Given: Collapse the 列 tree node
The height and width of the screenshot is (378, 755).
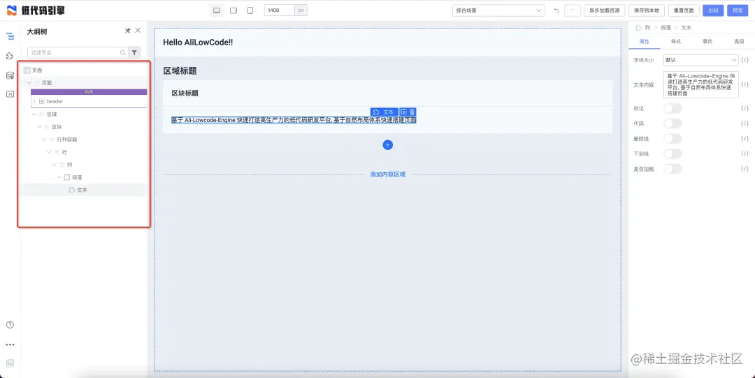Looking at the screenshot, I should point(55,165).
